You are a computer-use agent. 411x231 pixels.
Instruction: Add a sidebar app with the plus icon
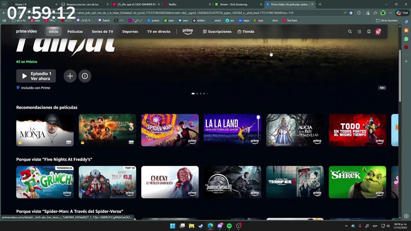[x=406, y=61]
